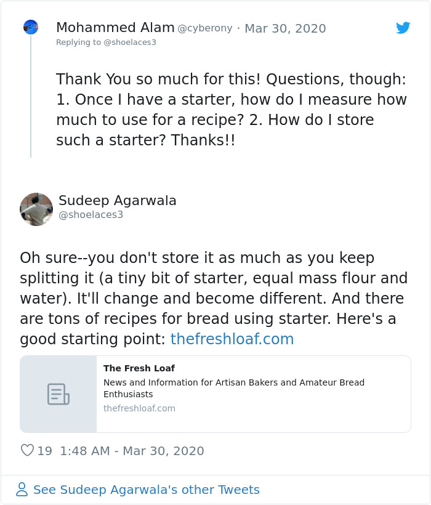431x505 pixels.
Task: Click the Mar 30, 2020 timestamp
Action: (285, 28)
